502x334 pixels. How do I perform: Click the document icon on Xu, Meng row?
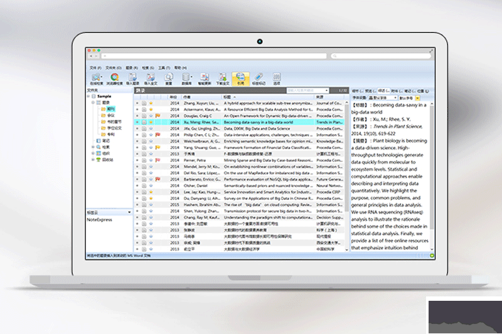[x=144, y=122]
